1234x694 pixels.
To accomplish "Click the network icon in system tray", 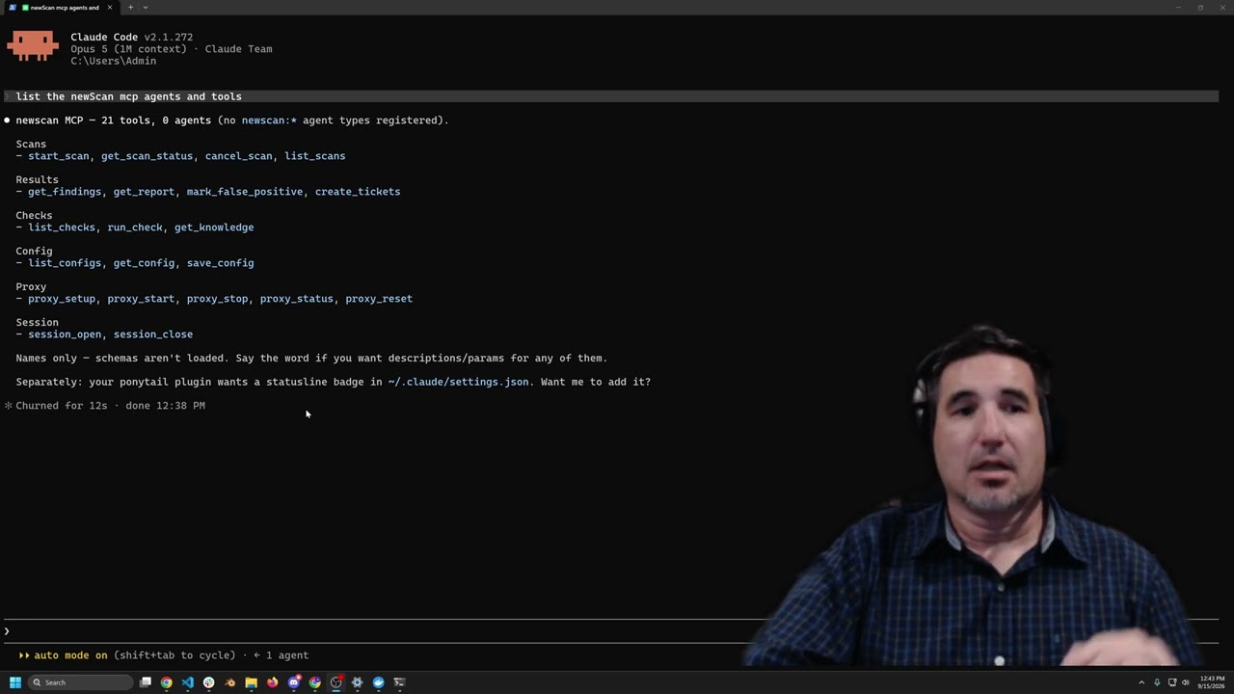I will coord(1171,682).
